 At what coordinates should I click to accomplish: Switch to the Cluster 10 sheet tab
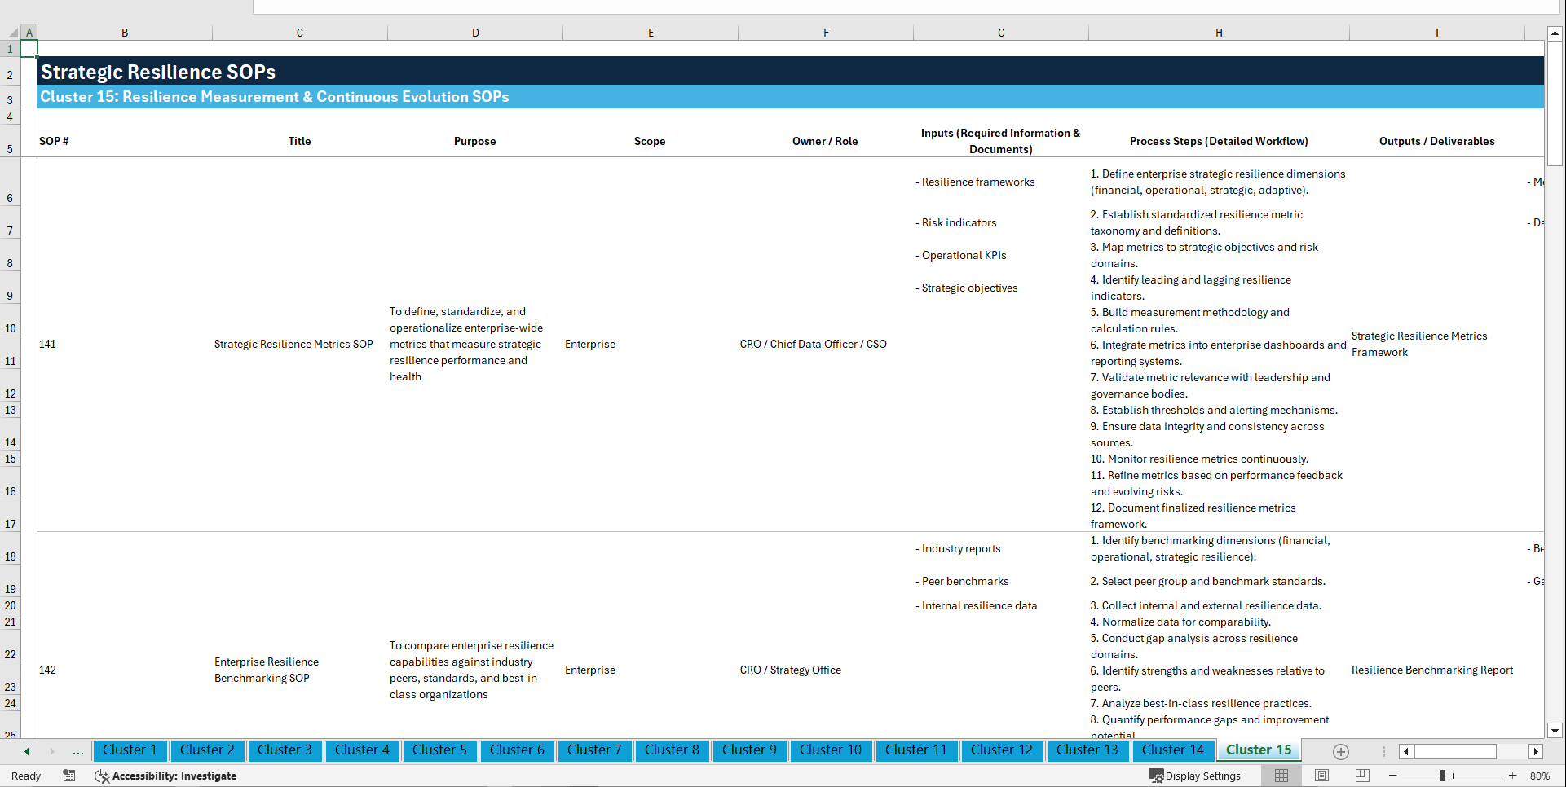click(831, 750)
